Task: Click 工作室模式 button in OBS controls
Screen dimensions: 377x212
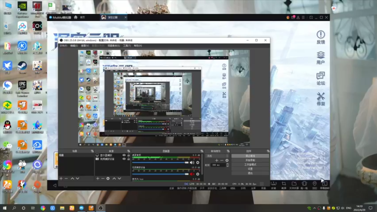Action: point(250,164)
